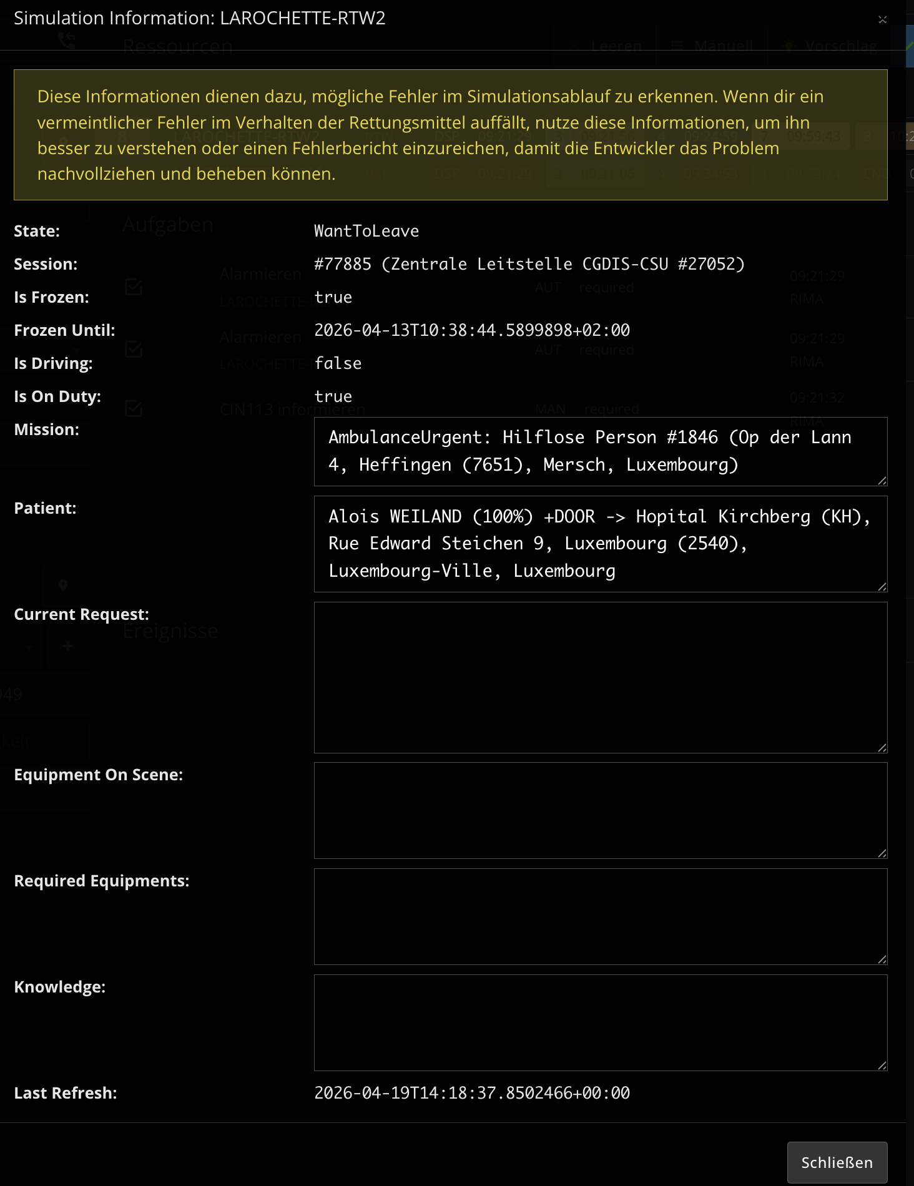Click the Current Request resize grip
The image size is (914, 1186).
coord(882,748)
